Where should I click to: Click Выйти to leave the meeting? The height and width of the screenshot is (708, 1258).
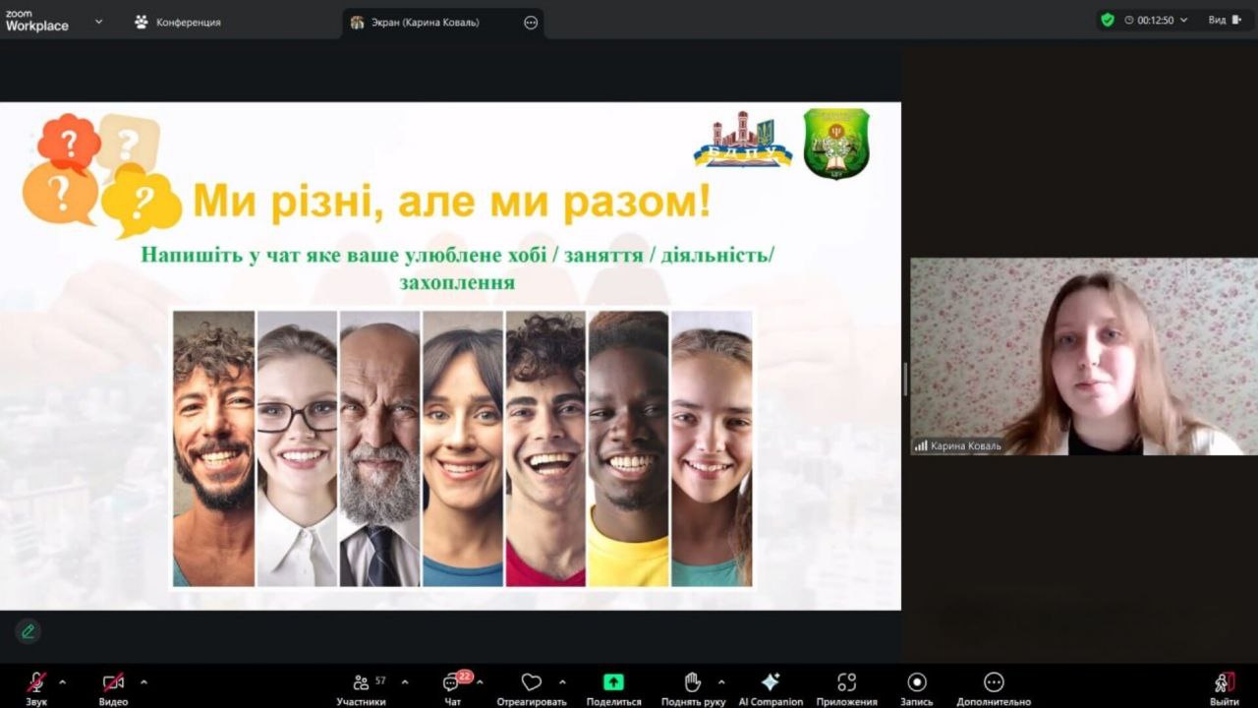tap(1224, 683)
